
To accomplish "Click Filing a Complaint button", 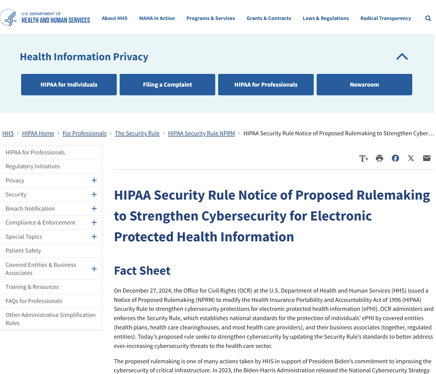I will coord(167,85).
